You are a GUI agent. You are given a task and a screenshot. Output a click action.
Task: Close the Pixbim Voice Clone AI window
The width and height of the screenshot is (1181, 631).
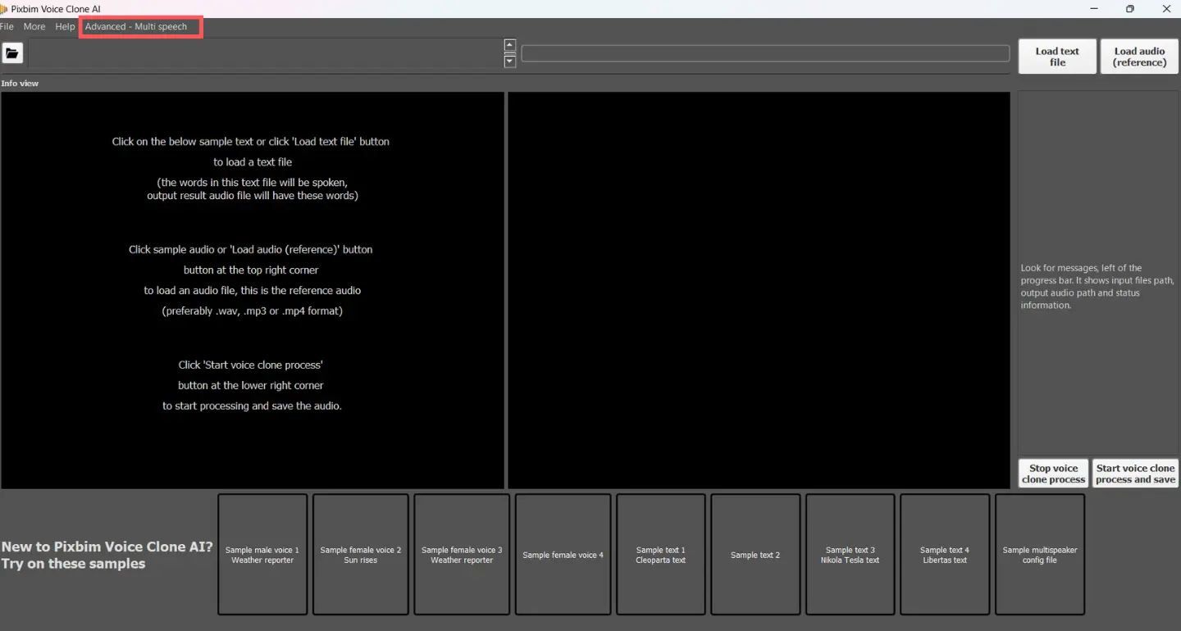(1167, 9)
